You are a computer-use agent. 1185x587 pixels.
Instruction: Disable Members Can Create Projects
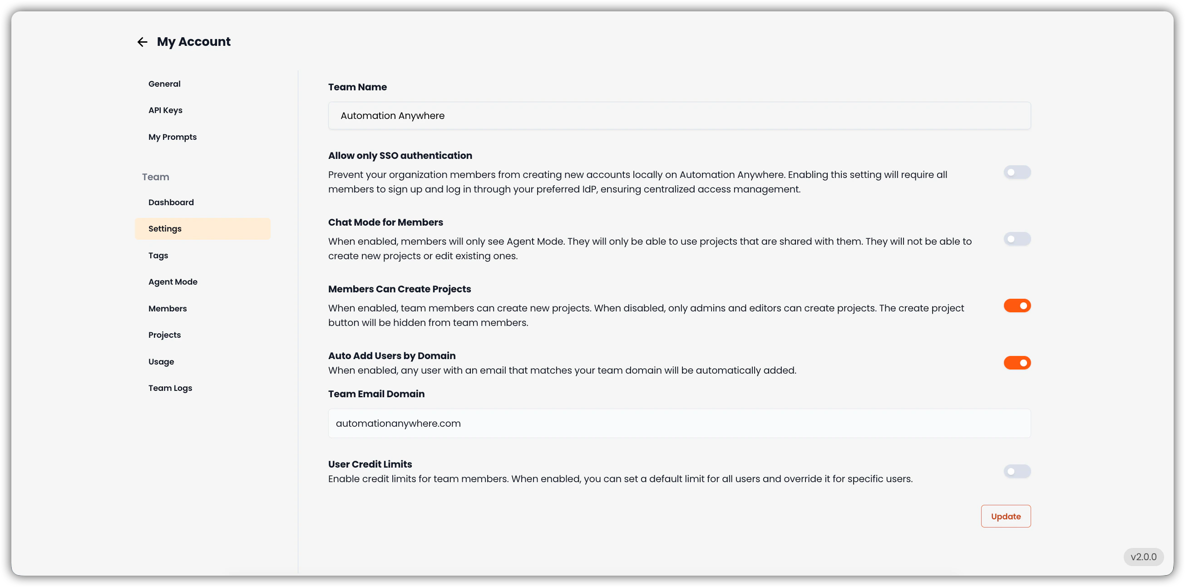pos(1017,306)
